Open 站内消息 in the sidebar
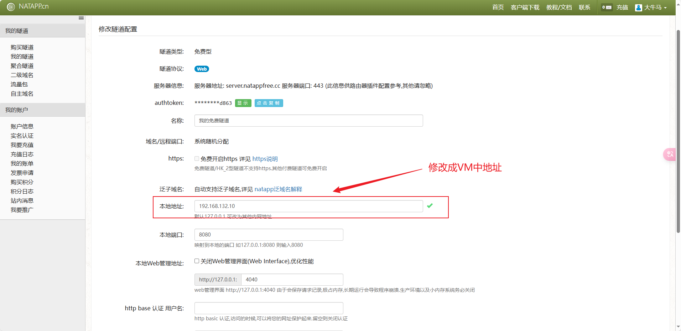 (x=22, y=201)
